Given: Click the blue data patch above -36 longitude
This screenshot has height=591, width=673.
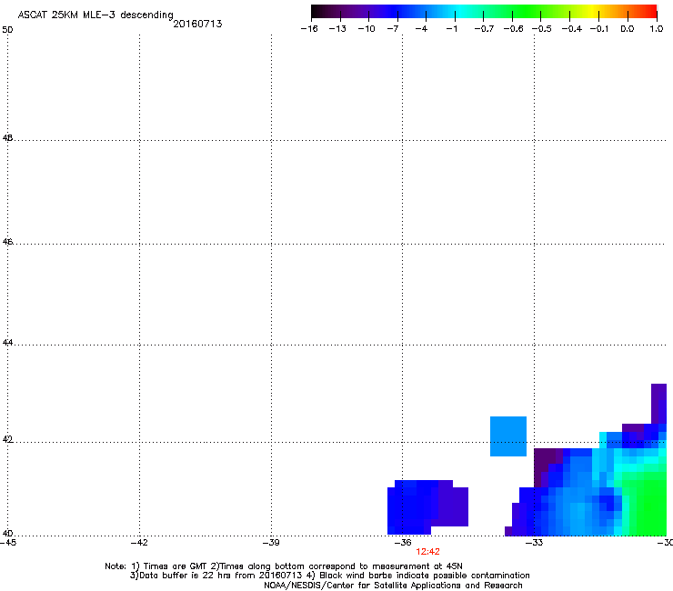Looking at the screenshot, I should pyautogui.click(x=427, y=507).
